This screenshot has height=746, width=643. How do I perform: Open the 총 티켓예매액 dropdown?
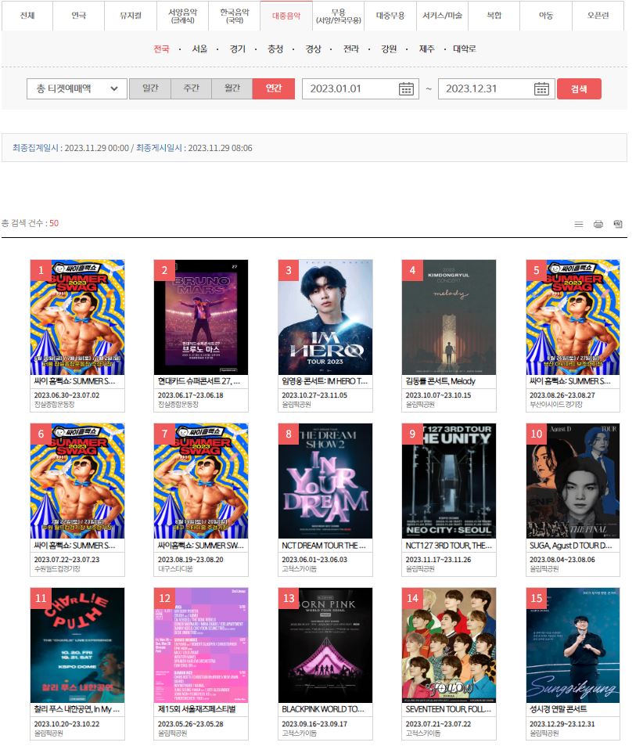pyautogui.click(x=77, y=88)
